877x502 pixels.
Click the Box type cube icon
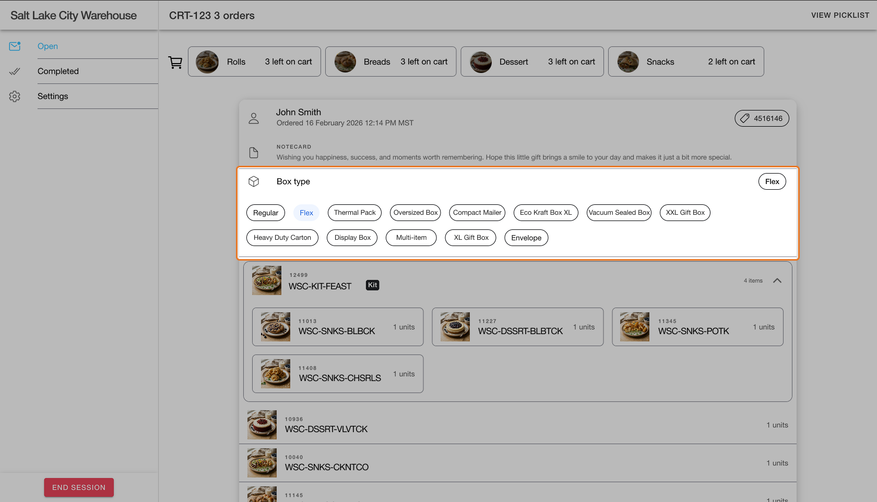(x=254, y=181)
